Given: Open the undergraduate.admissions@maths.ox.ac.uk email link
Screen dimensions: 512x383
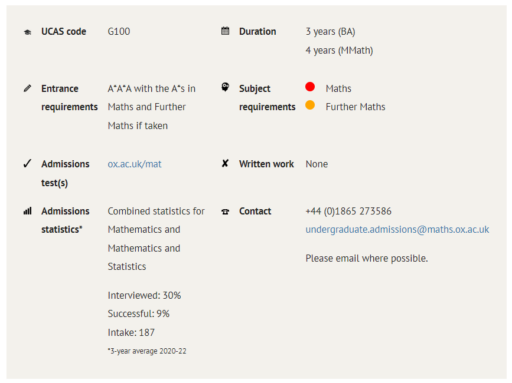Looking at the screenshot, I should tap(397, 229).
